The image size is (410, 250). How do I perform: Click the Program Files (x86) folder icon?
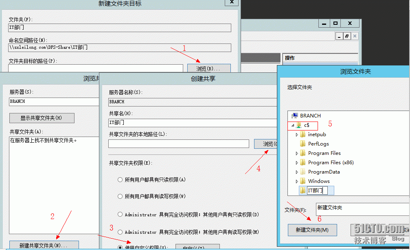(x=303, y=162)
